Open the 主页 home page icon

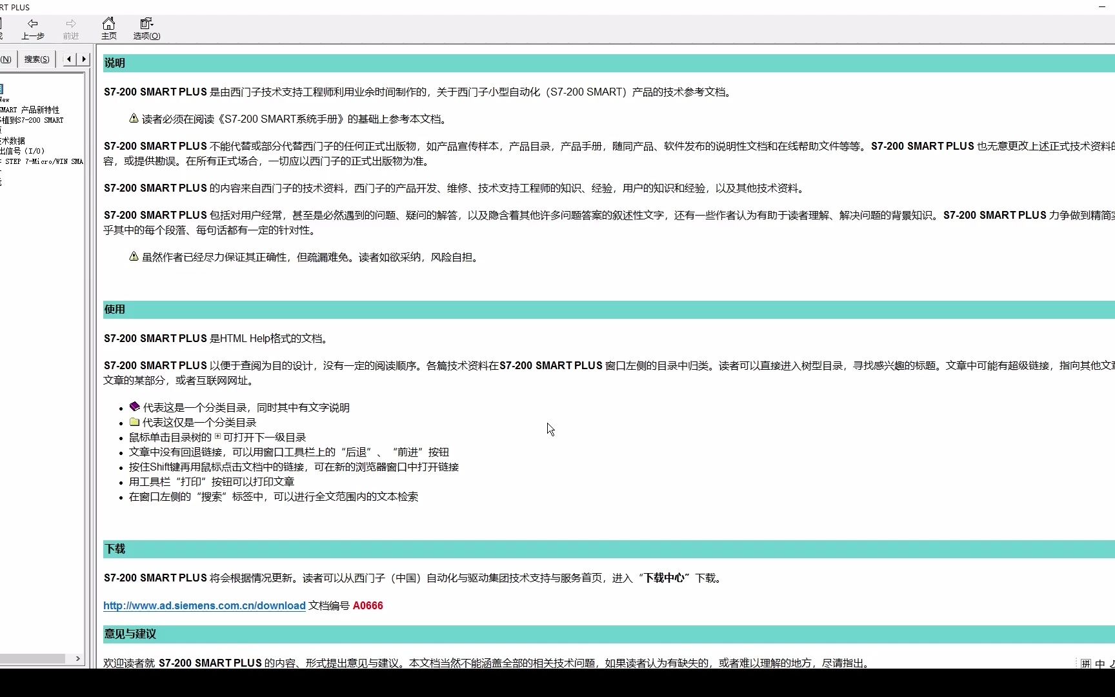[109, 29]
